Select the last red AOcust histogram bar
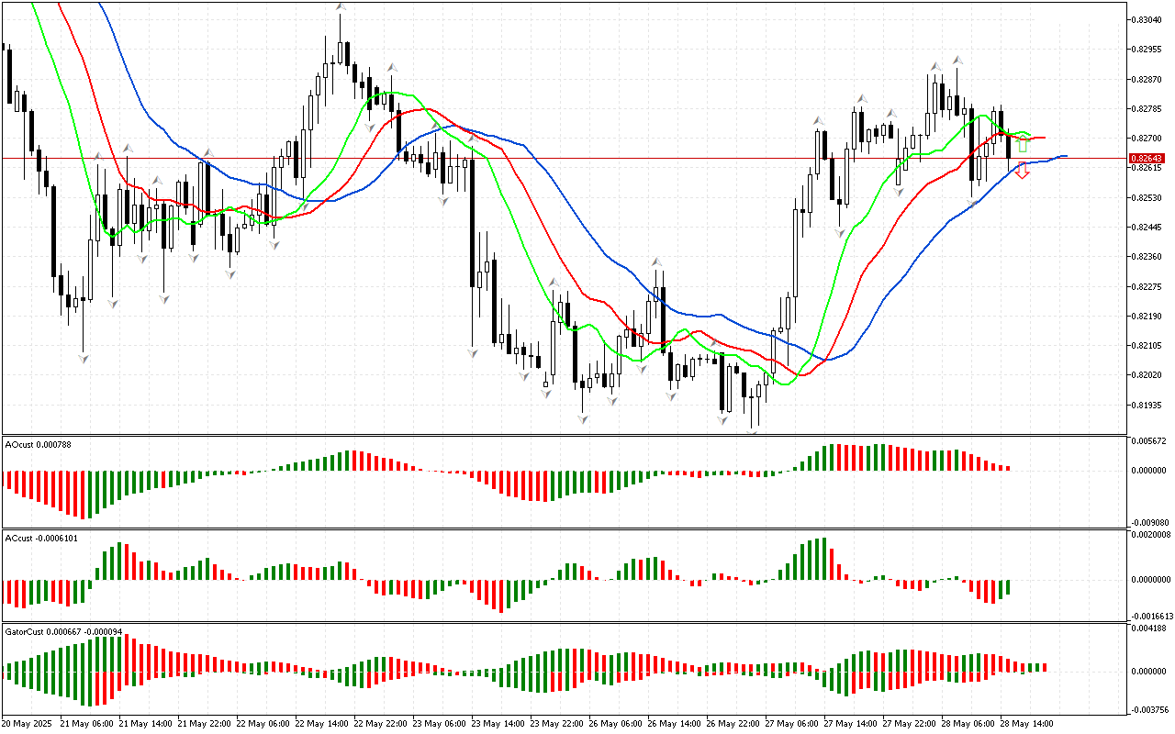Screen dimensions: 1175x734 [1007, 468]
